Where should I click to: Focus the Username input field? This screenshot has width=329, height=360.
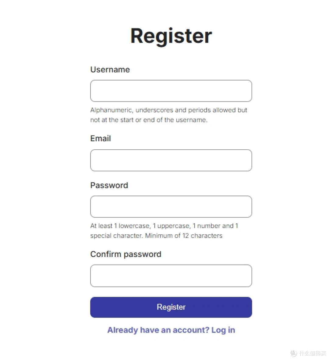[171, 91]
